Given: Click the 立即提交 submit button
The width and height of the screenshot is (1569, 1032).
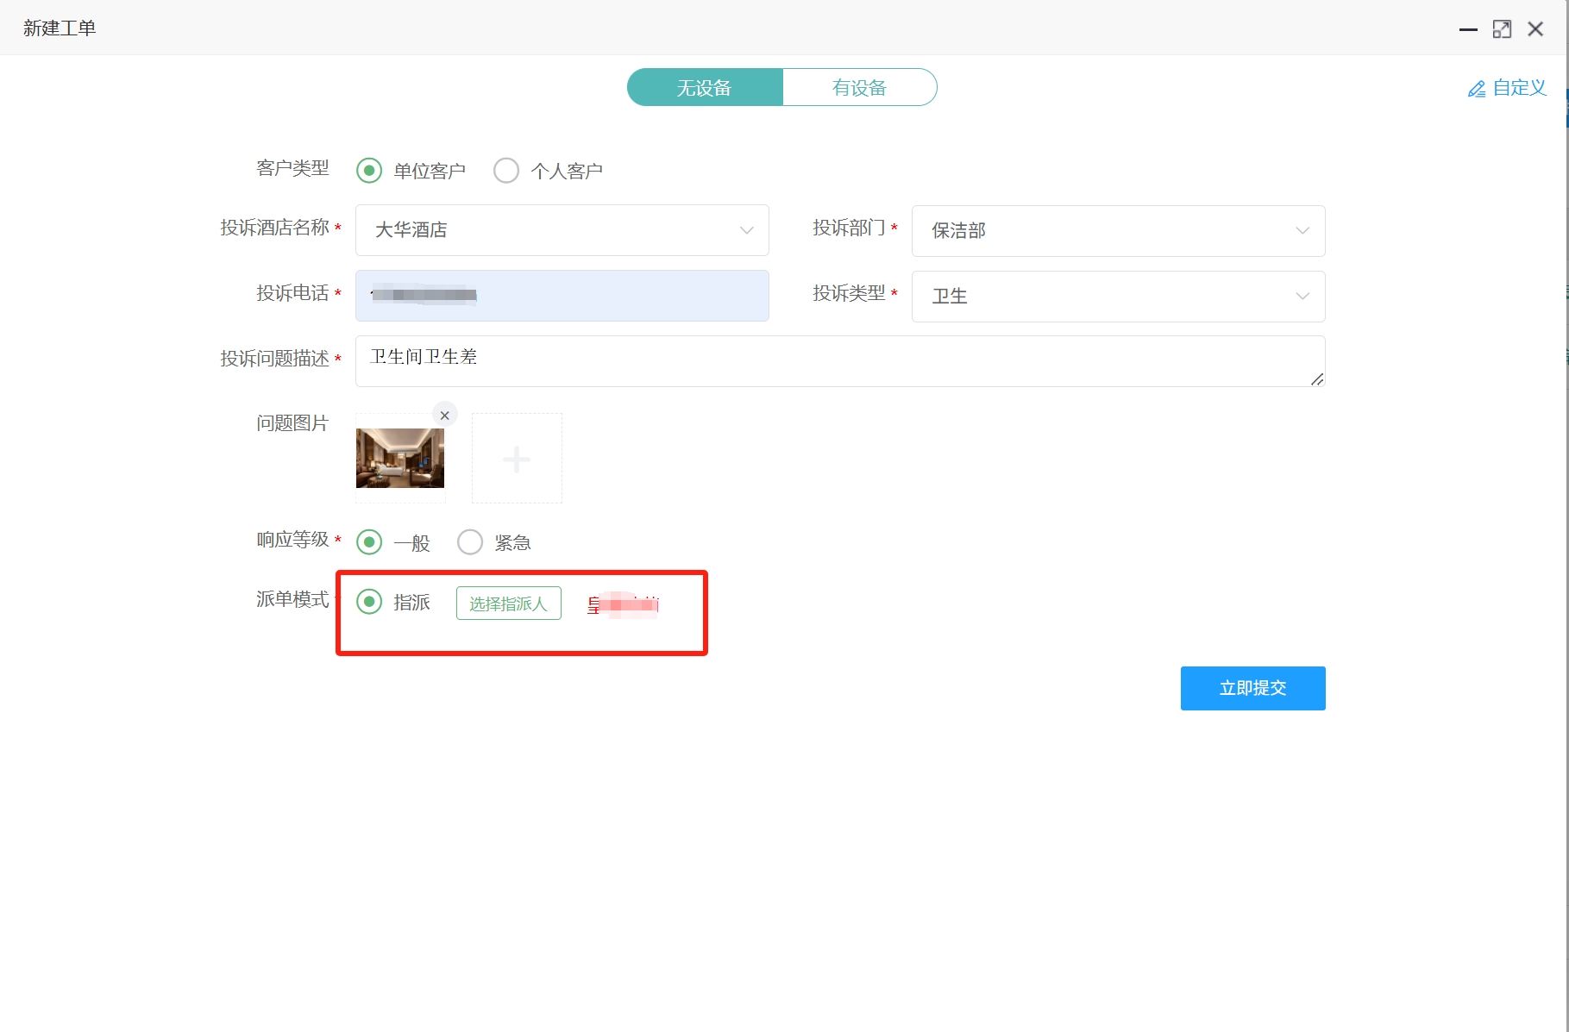Looking at the screenshot, I should tap(1252, 688).
